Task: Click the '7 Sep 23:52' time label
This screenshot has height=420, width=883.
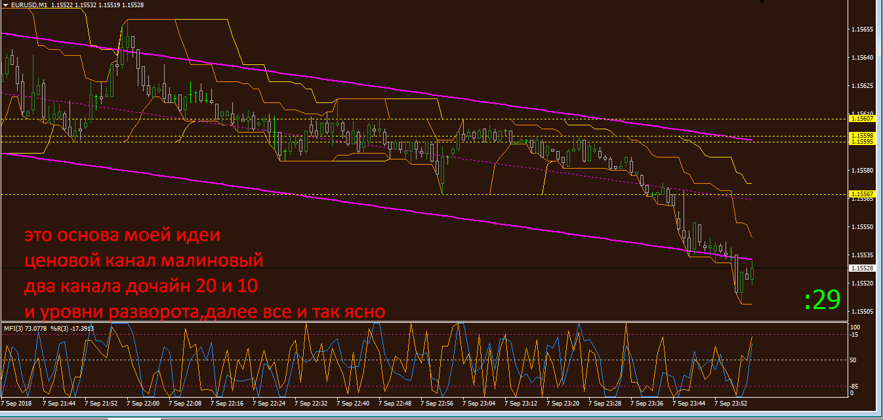Action: coord(732,404)
